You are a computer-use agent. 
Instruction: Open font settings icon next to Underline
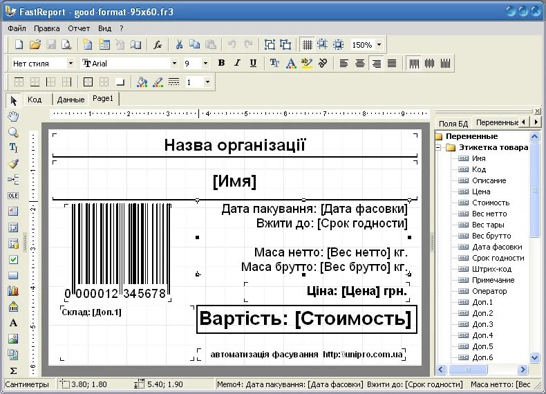(274, 63)
